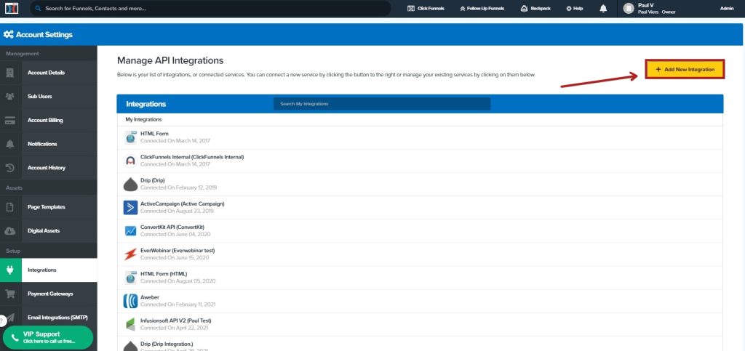Viewport: 745px width, 351px height.
Task: Open Account History page
Action: (49, 167)
